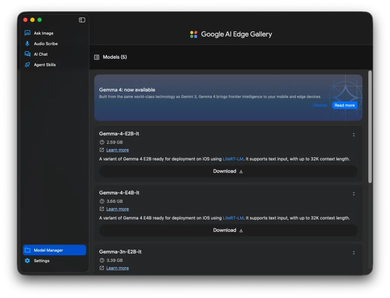The height and width of the screenshot is (298, 390).
Task: Open Learn more for Gemma-4-E2B-it
Action: pyautogui.click(x=117, y=150)
